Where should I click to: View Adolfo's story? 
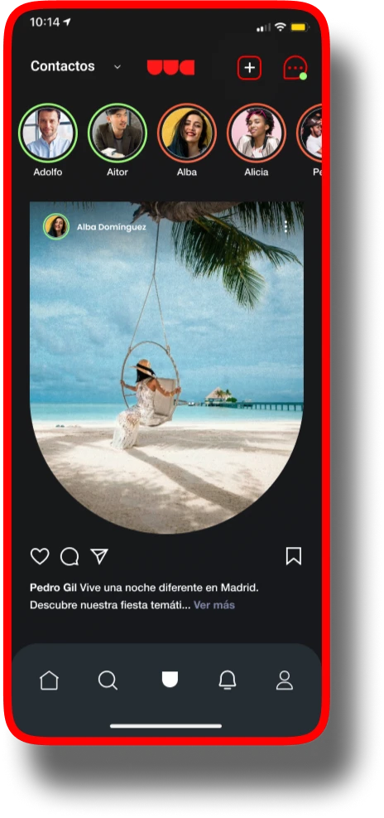48,133
